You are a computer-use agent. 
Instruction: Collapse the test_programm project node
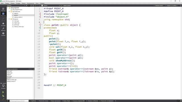[x=8, y=8]
